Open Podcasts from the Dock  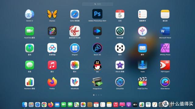pos(129,105)
